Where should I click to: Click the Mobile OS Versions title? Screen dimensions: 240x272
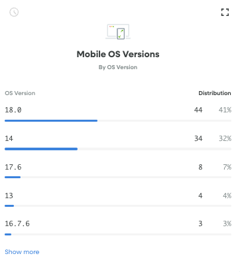(x=118, y=54)
